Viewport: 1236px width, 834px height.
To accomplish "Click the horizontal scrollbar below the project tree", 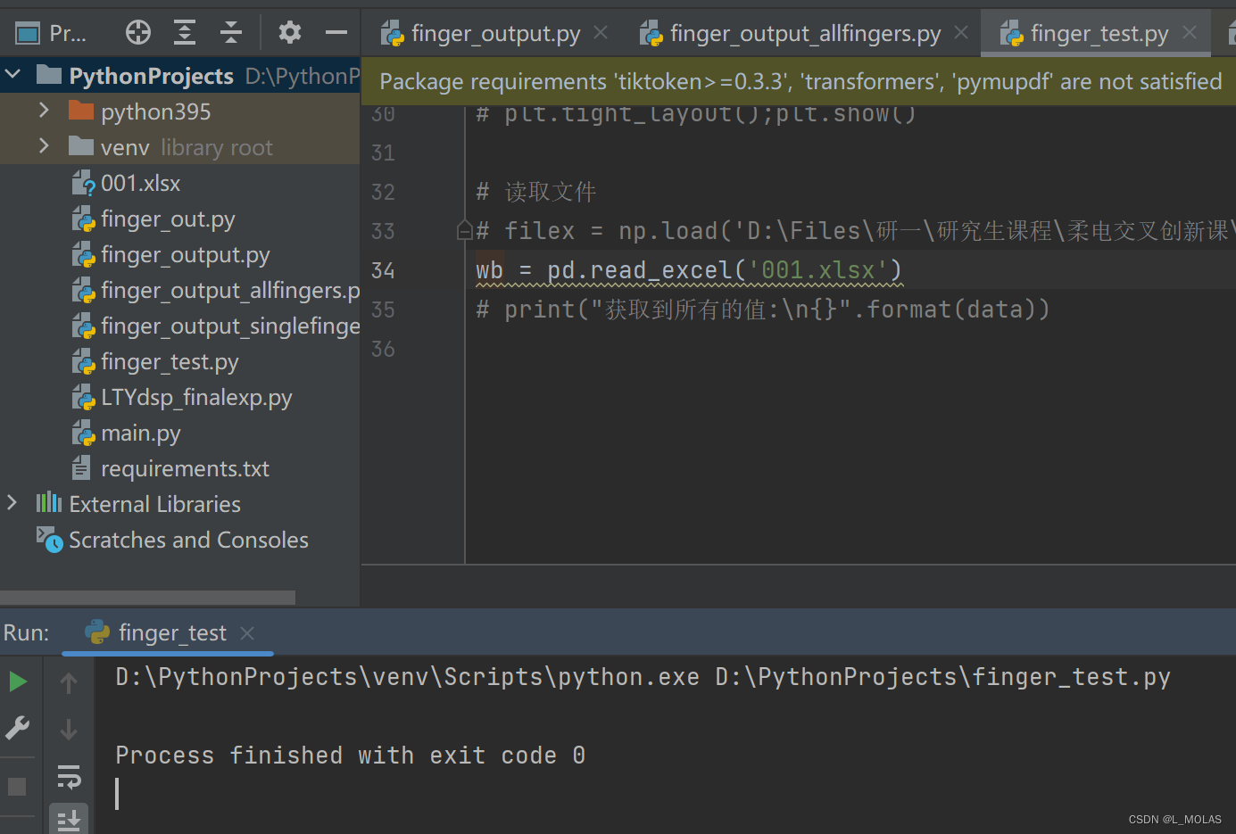I will point(147,596).
